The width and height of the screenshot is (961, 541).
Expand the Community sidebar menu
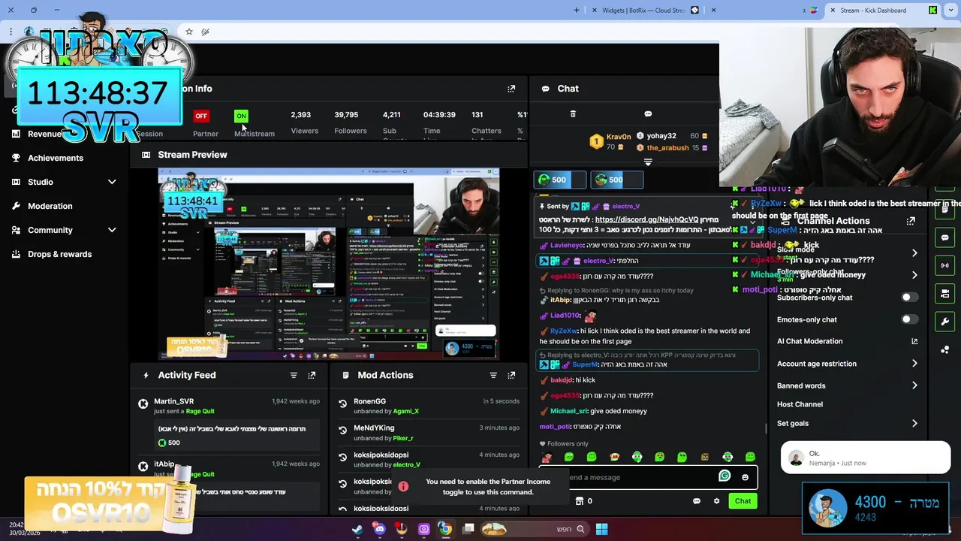(x=112, y=230)
